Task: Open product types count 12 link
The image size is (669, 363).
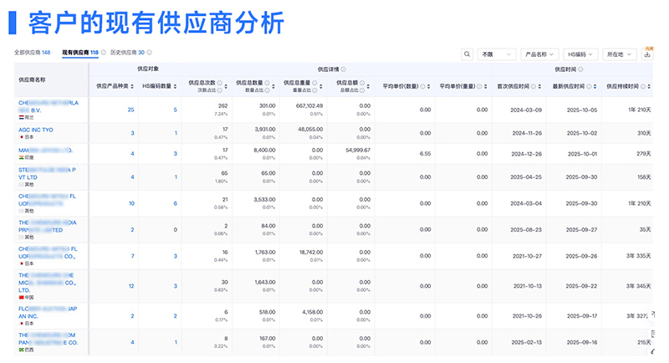Action: (131, 286)
